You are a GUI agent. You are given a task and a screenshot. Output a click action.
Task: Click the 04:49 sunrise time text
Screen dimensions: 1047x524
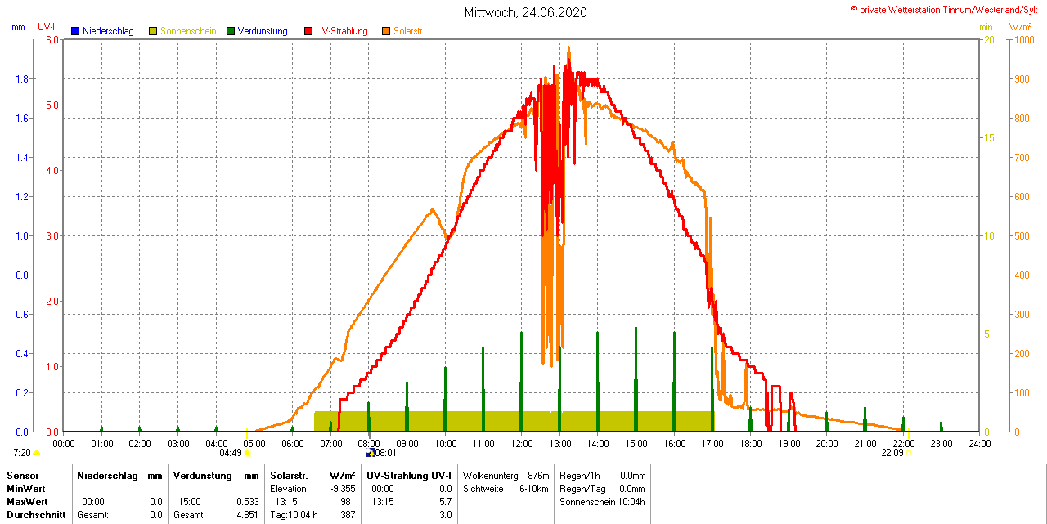click(x=231, y=453)
